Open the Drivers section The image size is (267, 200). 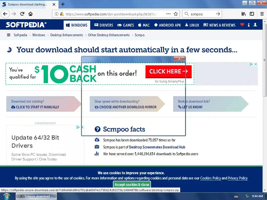tap(104, 25)
